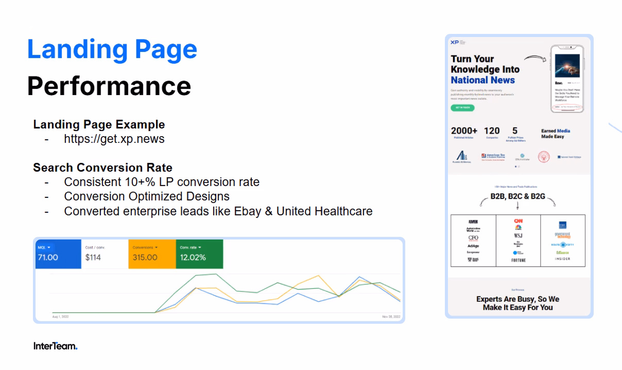Click the InterTeam logo in footer
This screenshot has height=370, width=622.
(56, 346)
